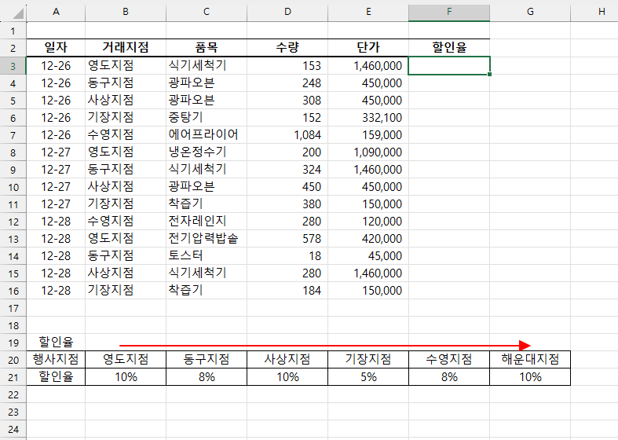Select 수영지점 in the discount table
The image size is (618, 440).
[449, 360]
